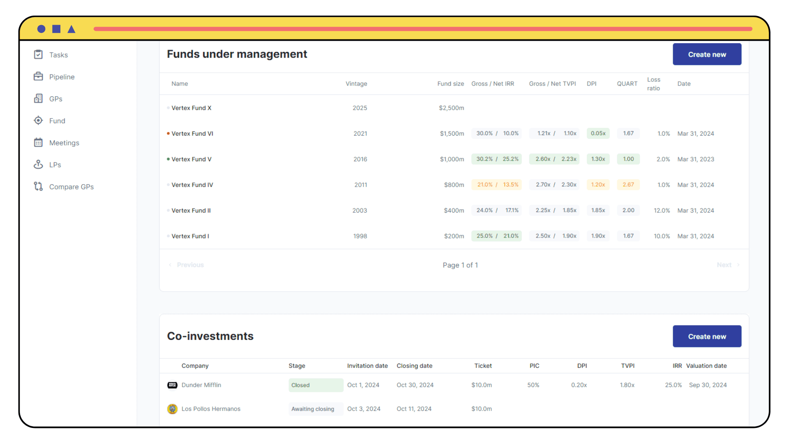Open the Compare GPs page
Screen dimensions: 789x444
pos(71,187)
